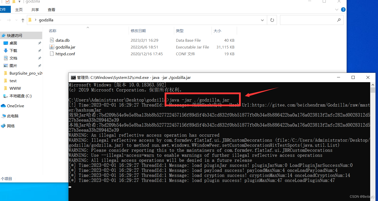The width and height of the screenshot is (378, 201).
Task: Click the quick access toolbar checkmark icon
Action: click(7, 2)
